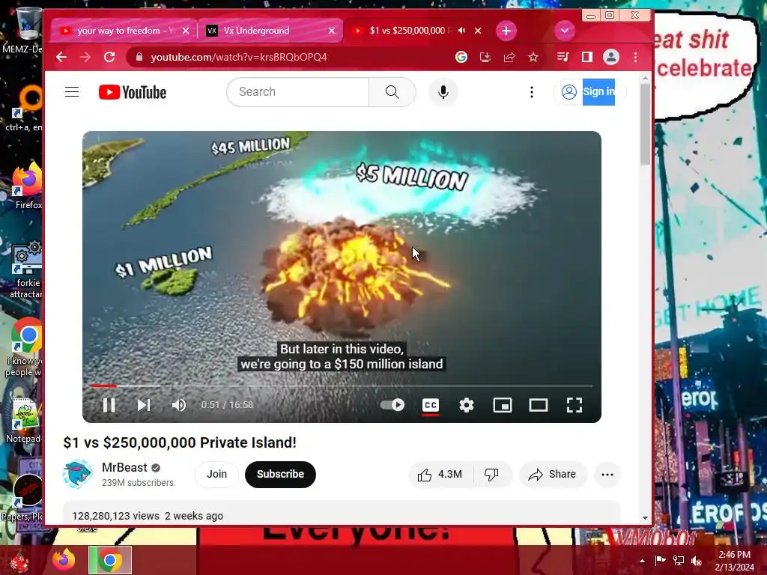Open Firefox from the taskbar
The height and width of the screenshot is (575, 767).
(x=64, y=560)
